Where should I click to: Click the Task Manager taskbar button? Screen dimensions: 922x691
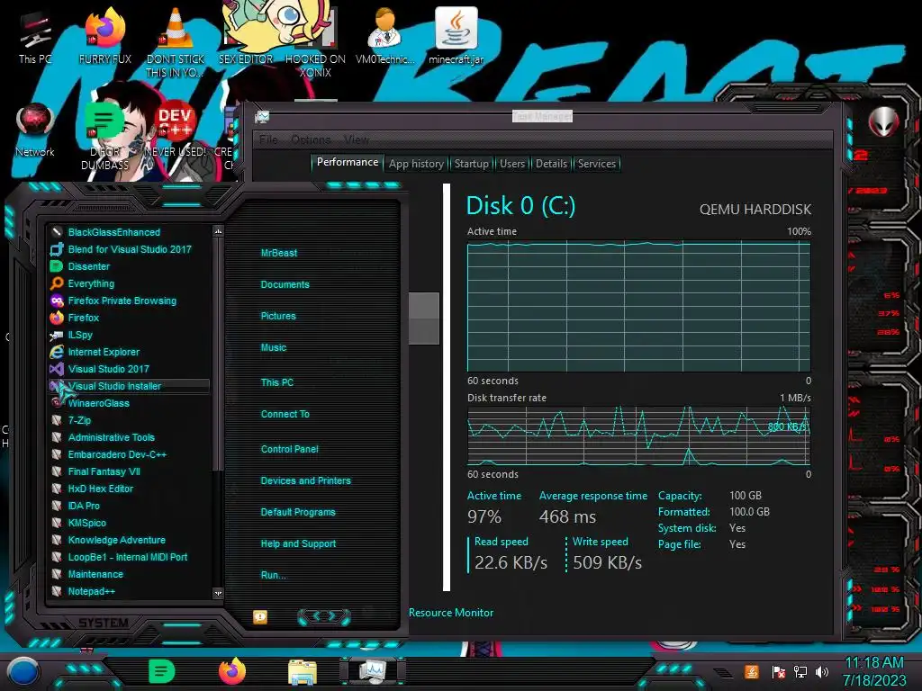coord(373,671)
